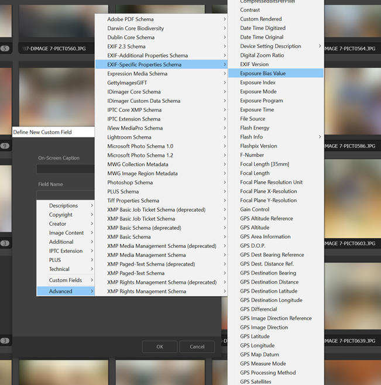Expand the Additional submenu
Screen dimensions: 381x385
(x=66, y=242)
